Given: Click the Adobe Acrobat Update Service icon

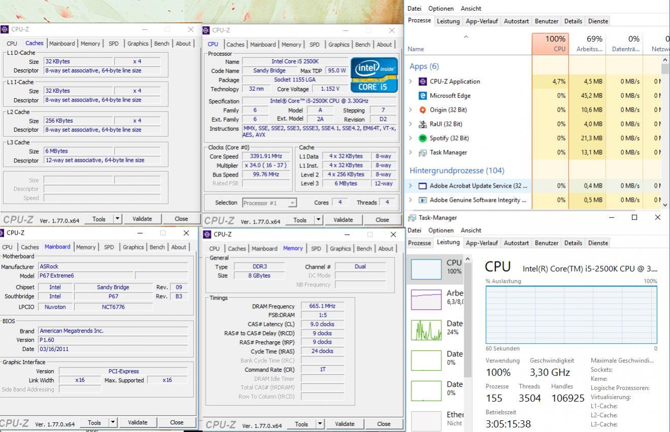Looking at the screenshot, I should [x=423, y=186].
